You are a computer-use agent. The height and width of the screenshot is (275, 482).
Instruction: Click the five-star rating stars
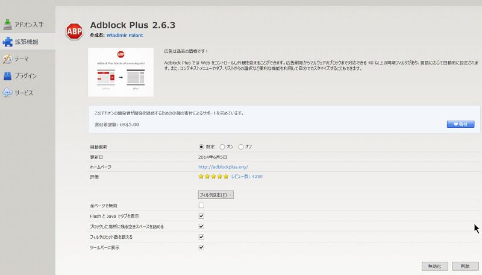tap(213, 176)
